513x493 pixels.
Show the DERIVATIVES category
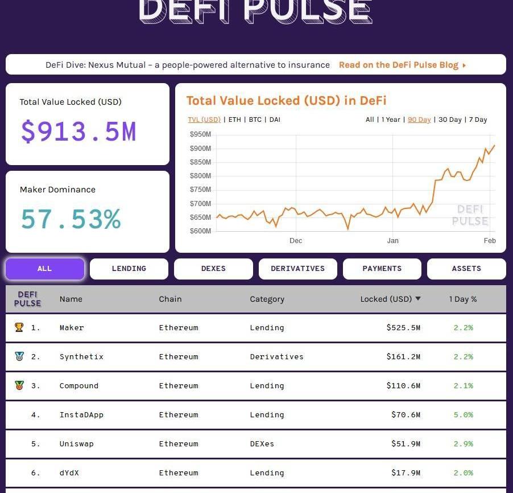(x=297, y=269)
